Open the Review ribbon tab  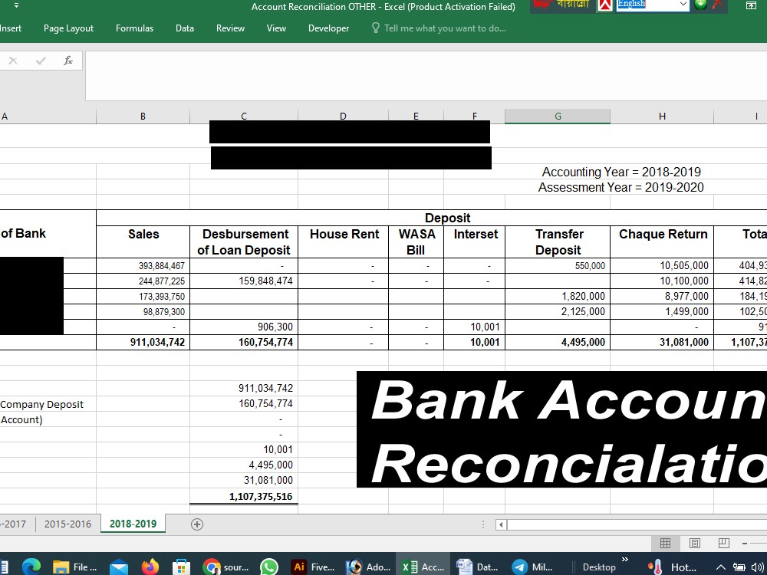click(230, 28)
